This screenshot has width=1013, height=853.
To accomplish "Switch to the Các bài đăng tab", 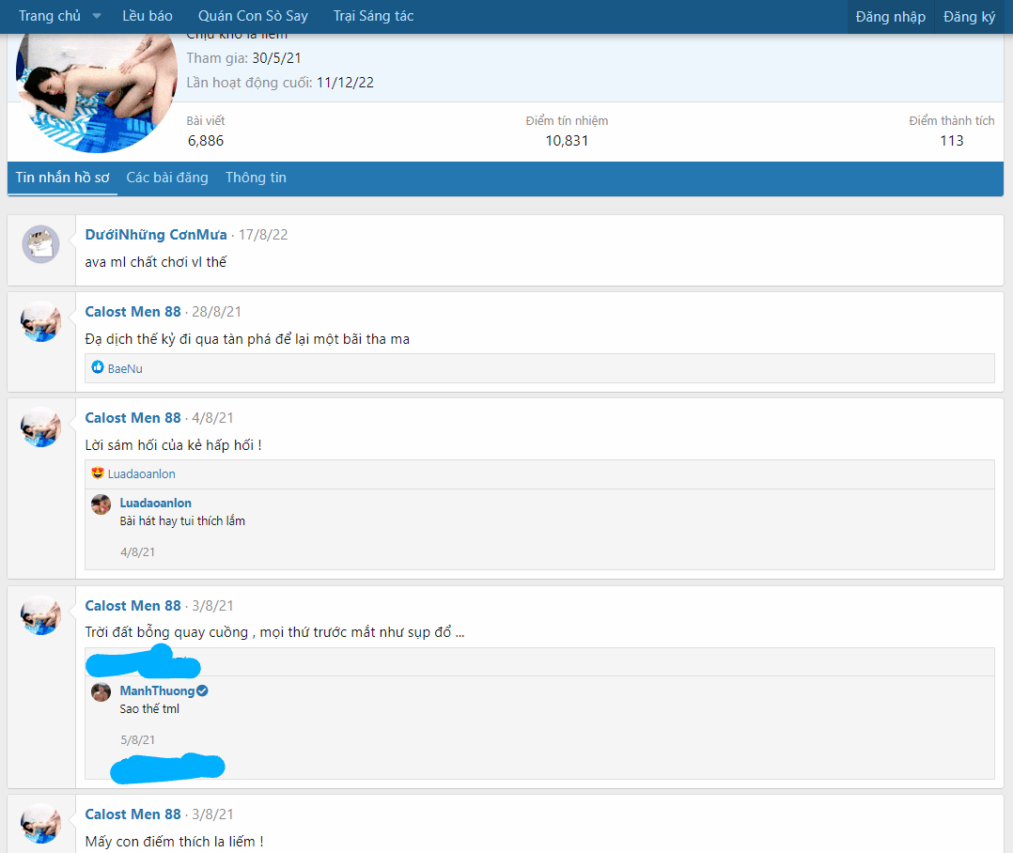I will coord(167,178).
